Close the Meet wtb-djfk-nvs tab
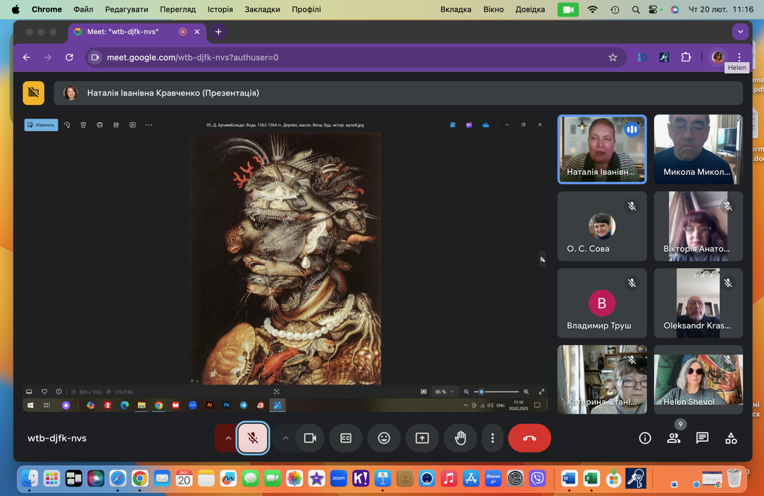764x496 pixels. 197,32
